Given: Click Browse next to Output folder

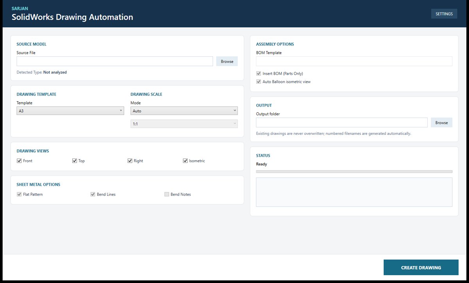Looking at the screenshot, I should click(x=442, y=122).
